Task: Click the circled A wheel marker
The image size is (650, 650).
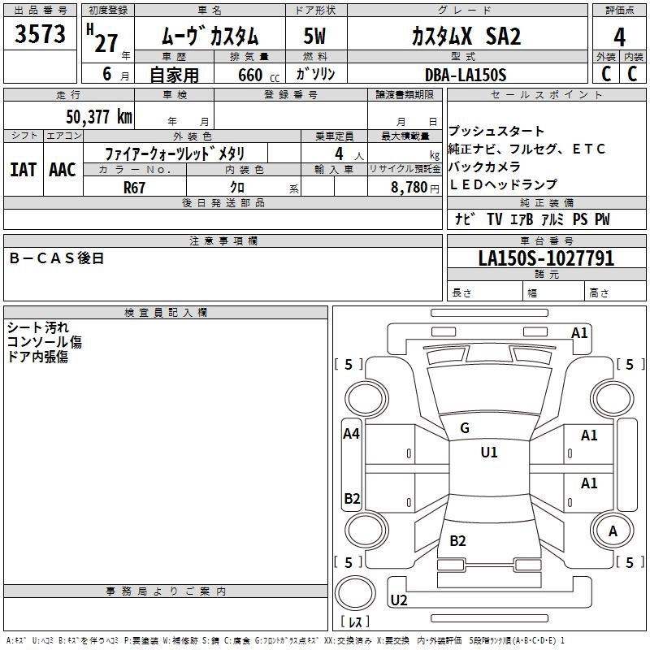Action: 613,531
